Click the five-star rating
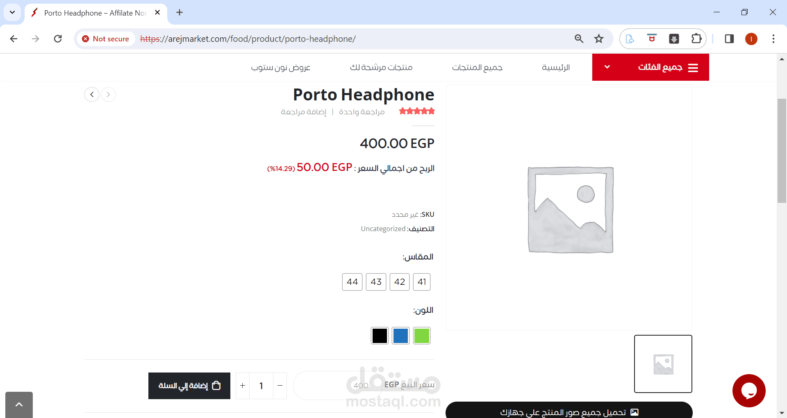Viewport: 787px width, 418px height. click(417, 111)
